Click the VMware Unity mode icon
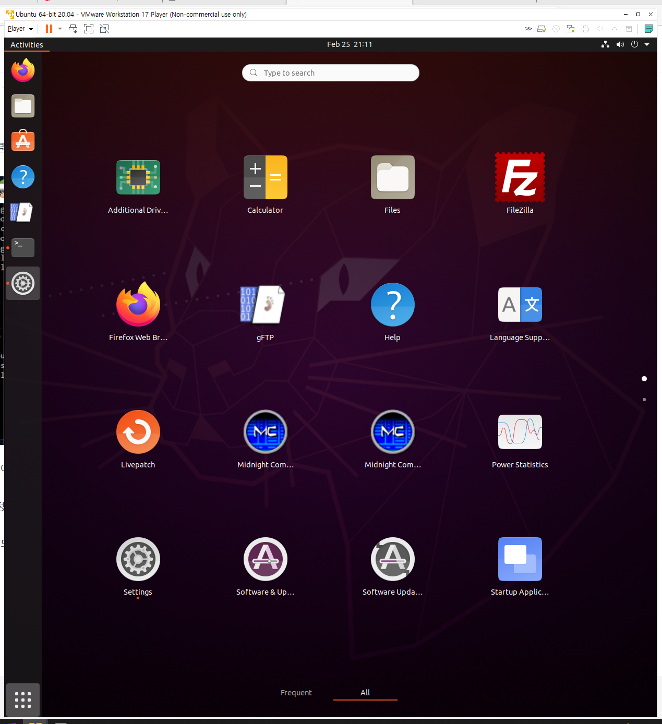The width and height of the screenshot is (662, 724). point(104,29)
